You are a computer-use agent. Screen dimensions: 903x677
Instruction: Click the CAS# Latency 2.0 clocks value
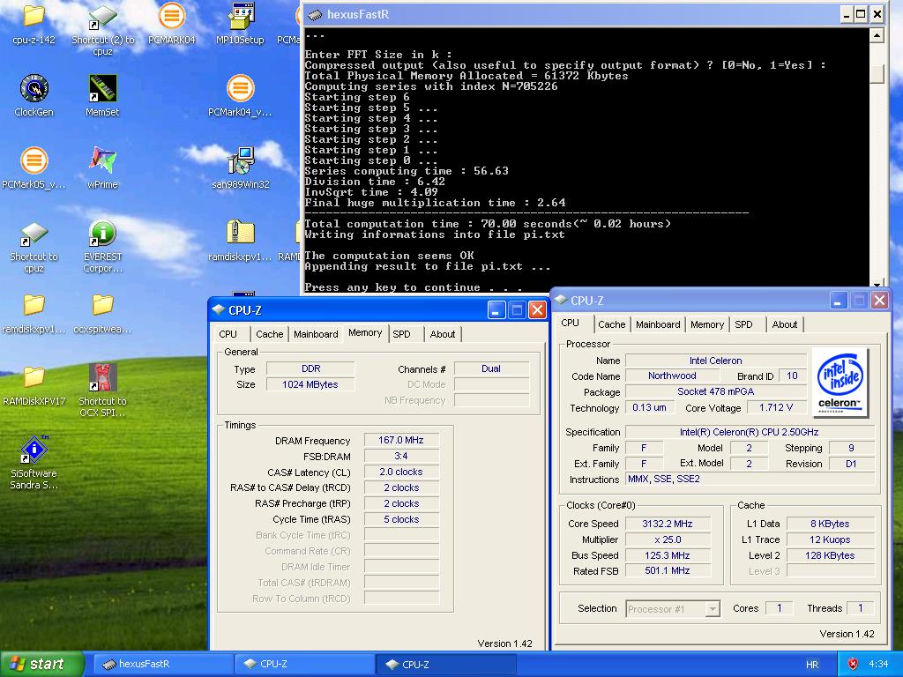click(401, 472)
